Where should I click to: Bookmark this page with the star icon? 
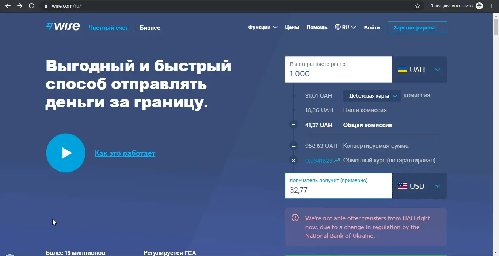pyautogui.click(x=418, y=6)
